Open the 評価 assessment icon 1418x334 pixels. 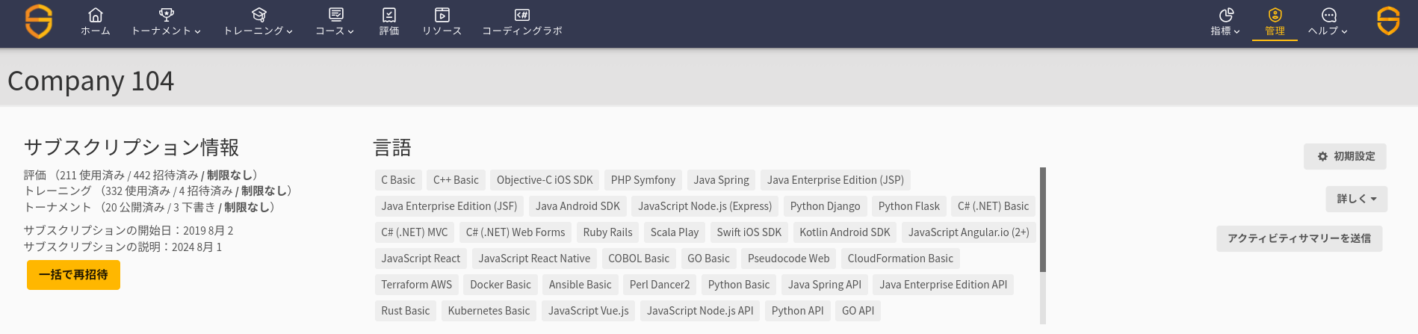389,15
